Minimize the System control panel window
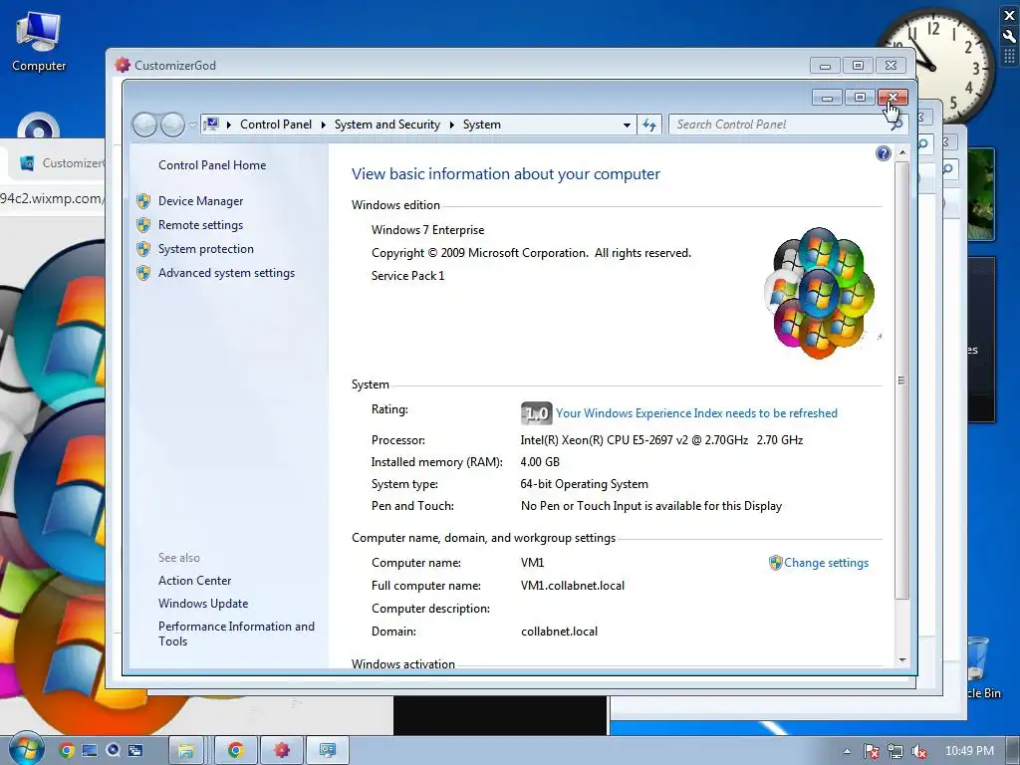The width and height of the screenshot is (1020, 765). click(x=827, y=98)
